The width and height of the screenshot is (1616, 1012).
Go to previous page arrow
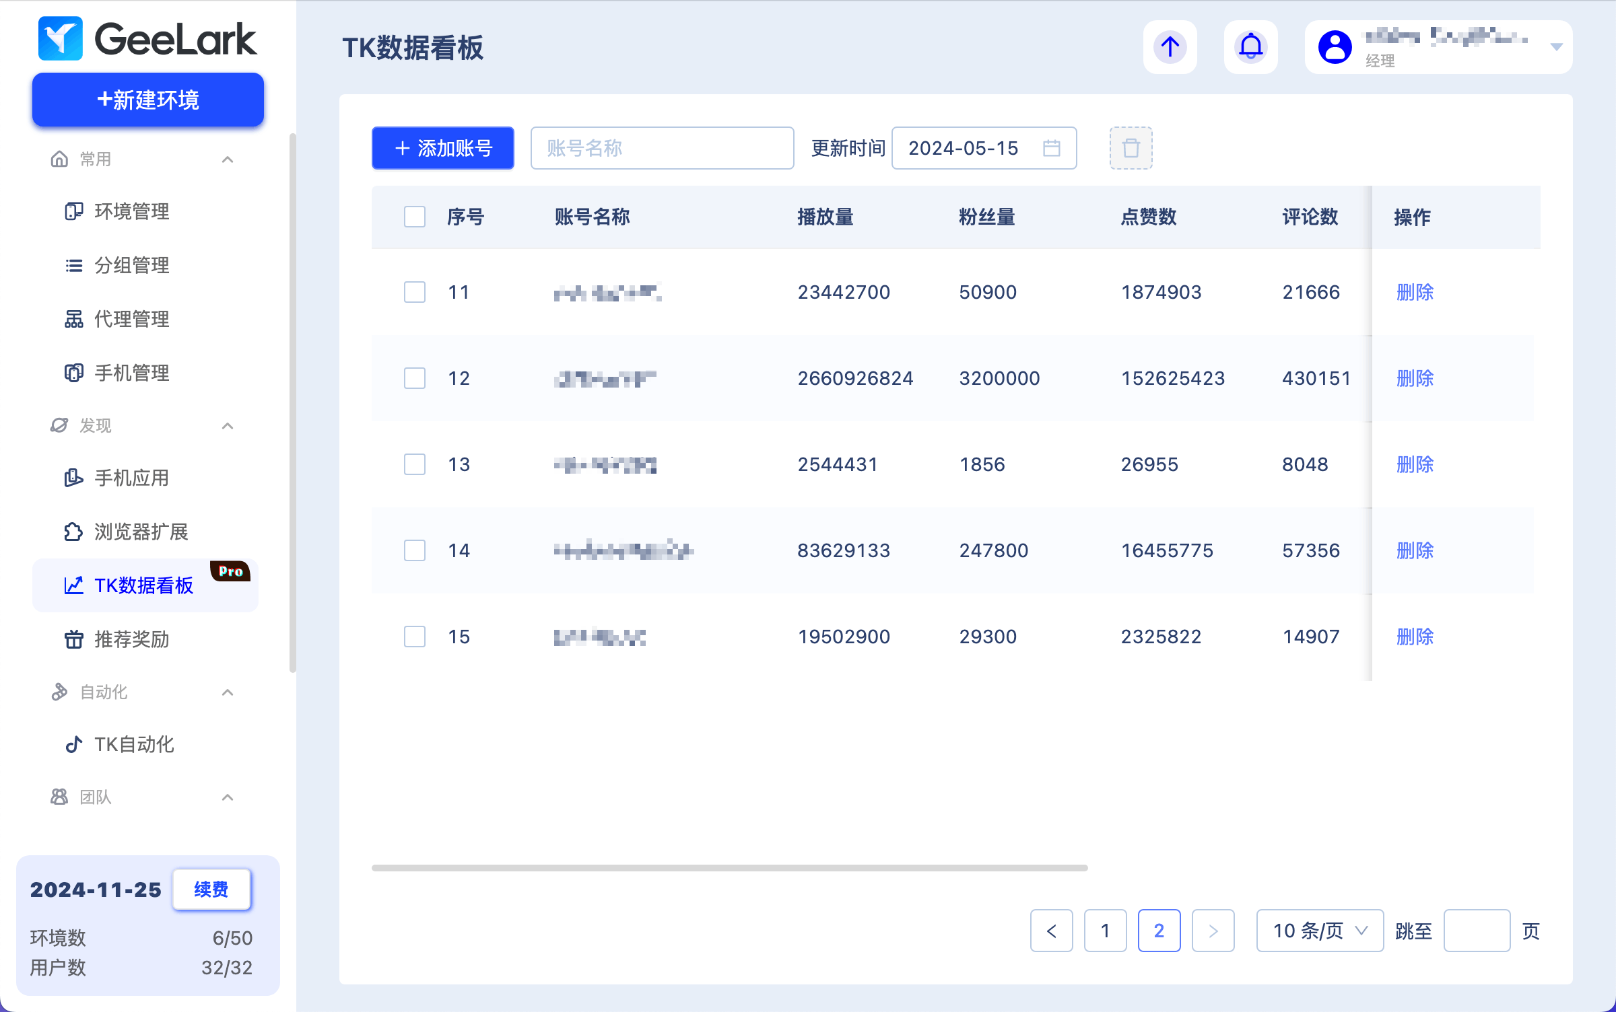[1051, 931]
